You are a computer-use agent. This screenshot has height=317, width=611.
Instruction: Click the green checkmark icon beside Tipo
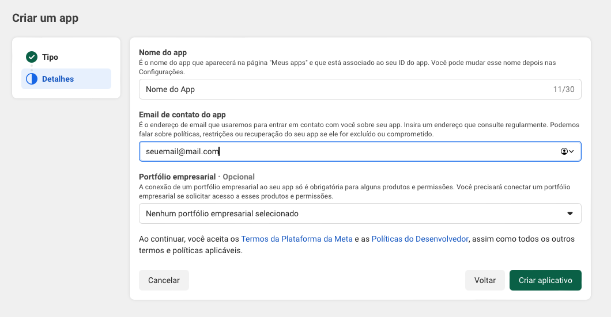(x=32, y=57)
